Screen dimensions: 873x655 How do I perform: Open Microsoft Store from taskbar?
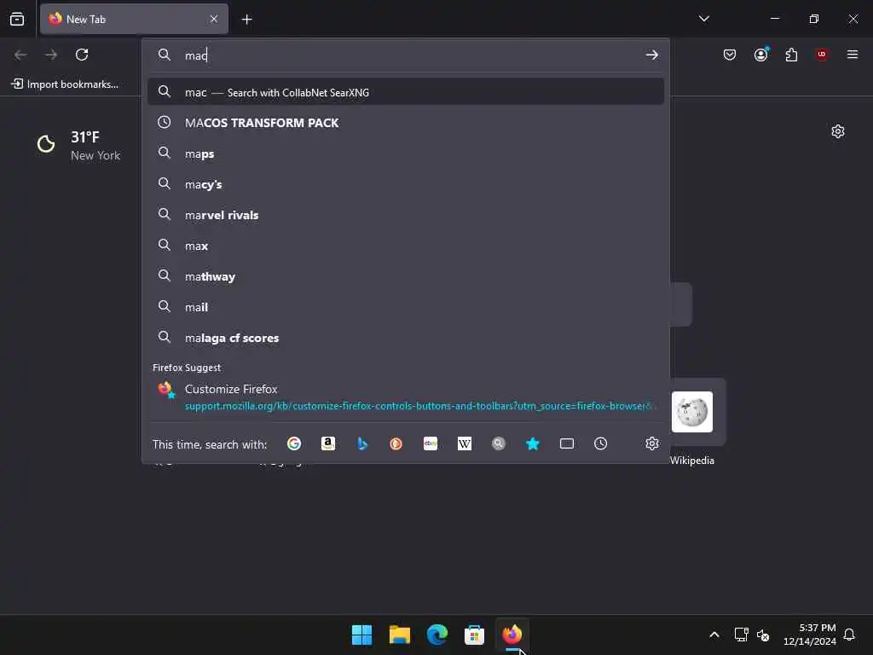click(474, 635)
